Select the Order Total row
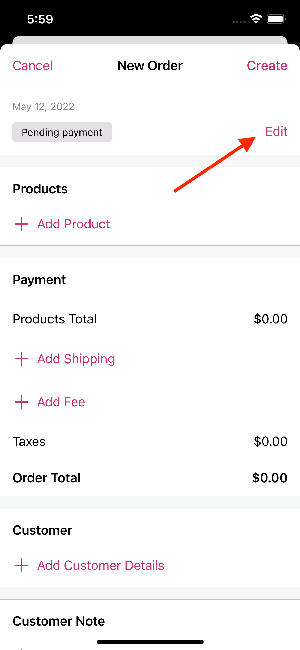This screenshot has height=650, width=300. coord(150,477)
